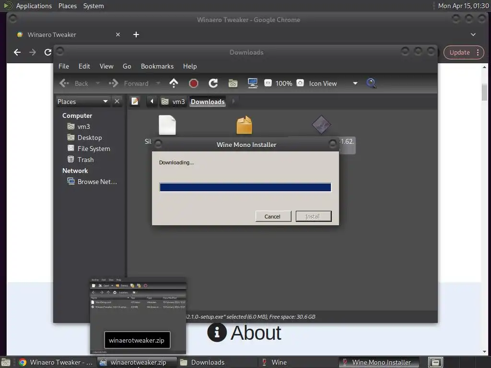Click the Update button in Chrome

tap(459, 52)
